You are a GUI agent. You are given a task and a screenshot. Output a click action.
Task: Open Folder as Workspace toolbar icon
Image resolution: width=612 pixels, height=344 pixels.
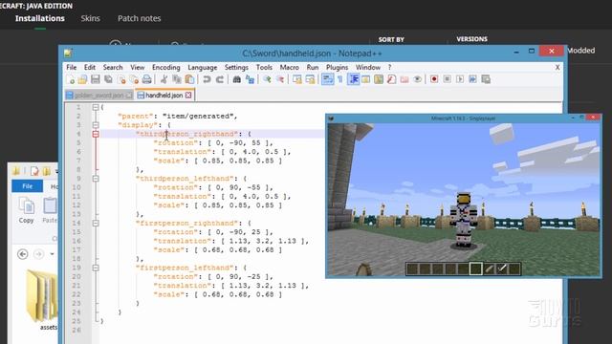(404, 79)
